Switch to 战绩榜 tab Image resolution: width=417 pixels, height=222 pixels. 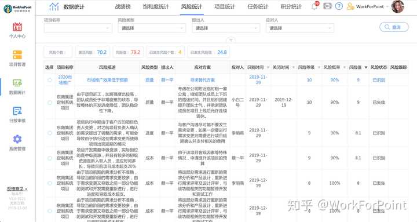[x=123, y=6]
